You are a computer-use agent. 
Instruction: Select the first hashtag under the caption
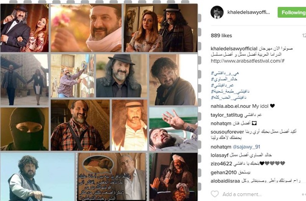coord(225,73)
